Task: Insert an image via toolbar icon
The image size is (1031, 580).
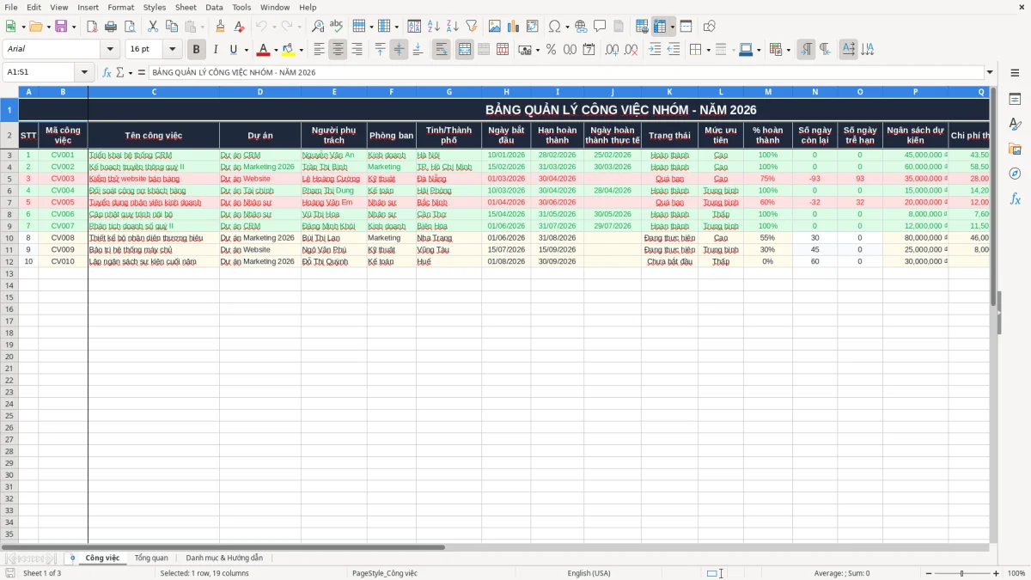Action: pos(495,27)
